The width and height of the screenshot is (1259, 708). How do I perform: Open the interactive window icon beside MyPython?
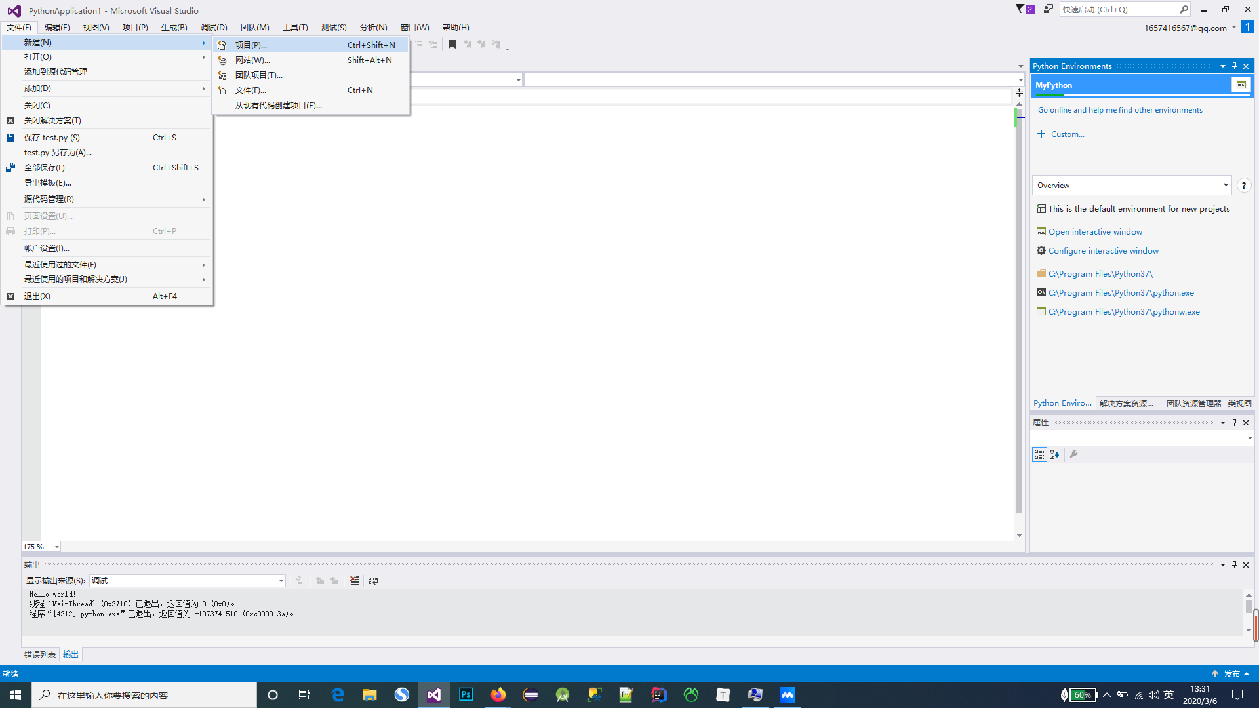coord(1241,85)
